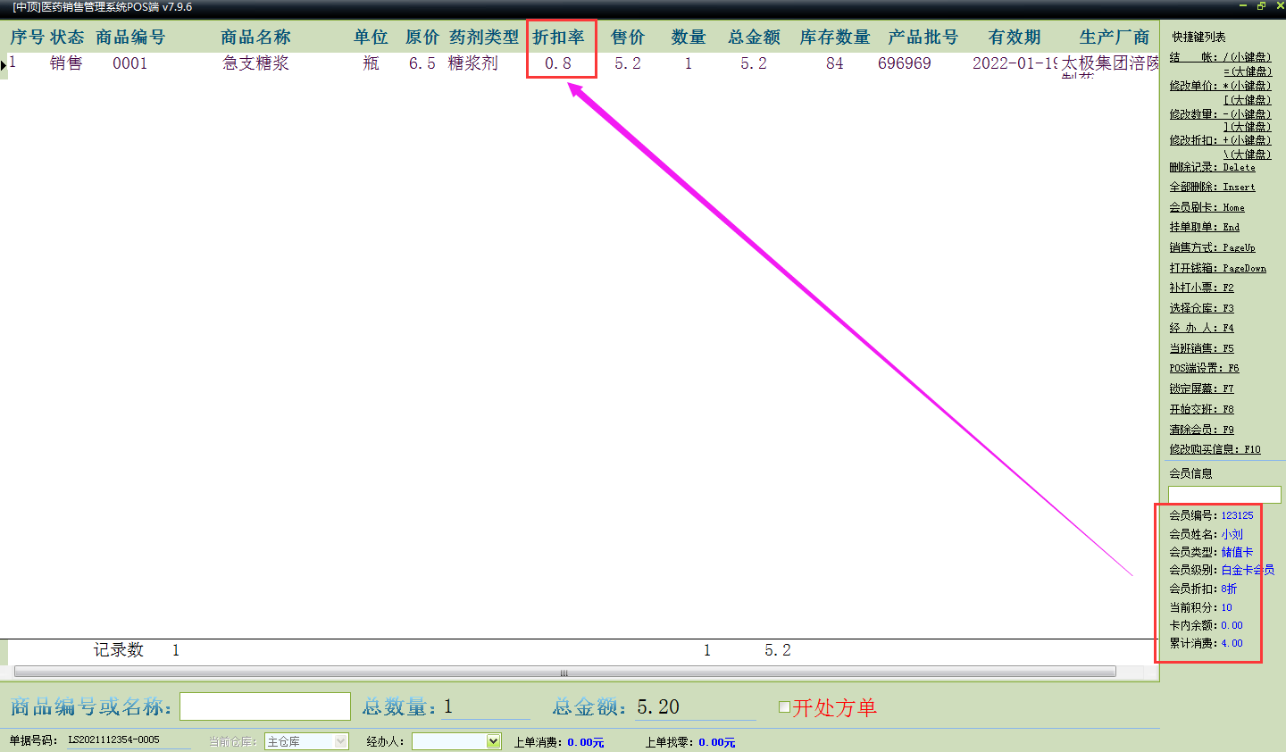Click the 有效期 column header
Viewport: 1286px width, 752px height.
[1015, 38]
